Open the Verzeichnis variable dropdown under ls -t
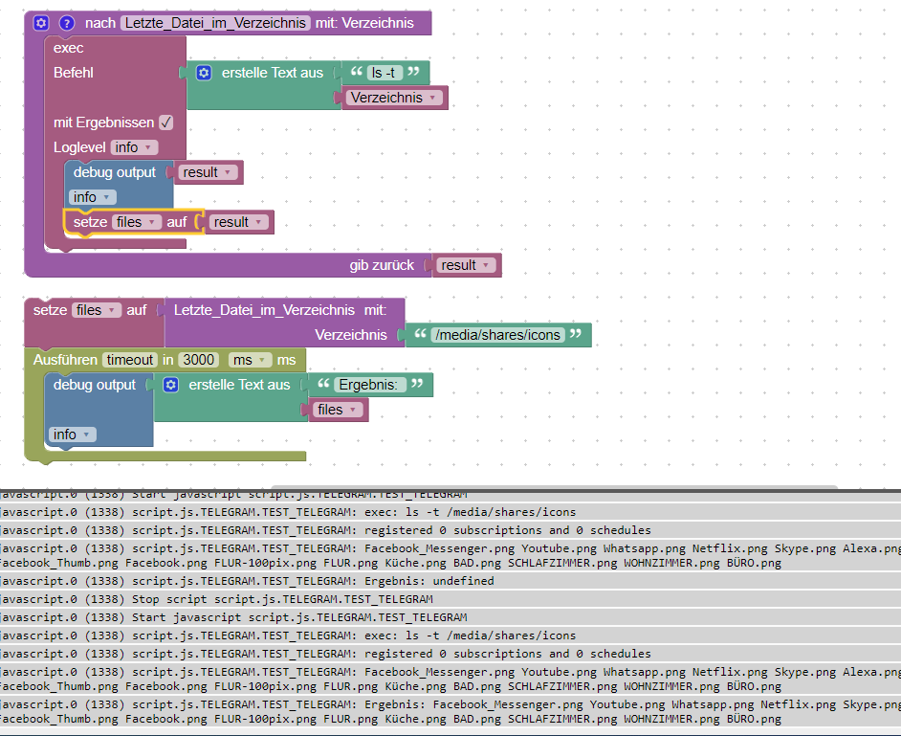 (394, 98)
